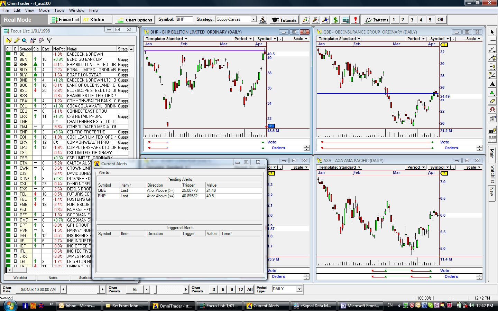Select the regression angle R tool
The height and width of the screenshot is (311, 498).
coord(492,75)
